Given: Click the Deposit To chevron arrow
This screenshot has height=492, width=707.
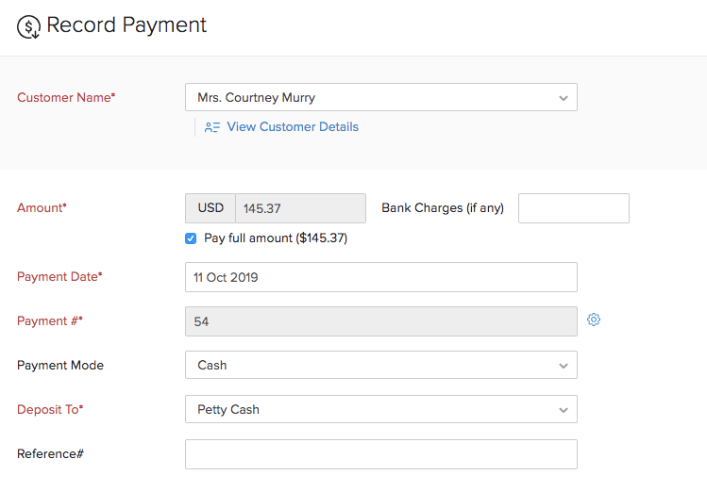Looking at the screenshot, I should [564, 410].
